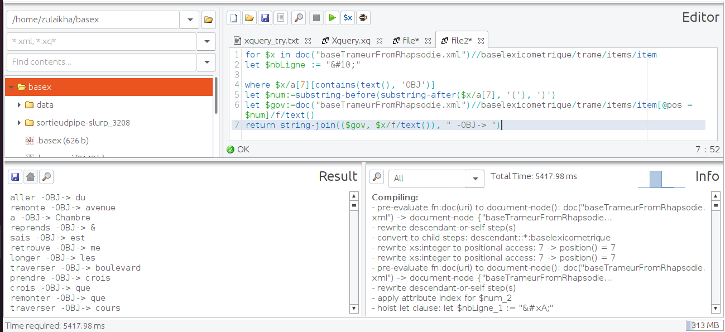Select the data folder row

pyautogui.click(x=109, y=105)
